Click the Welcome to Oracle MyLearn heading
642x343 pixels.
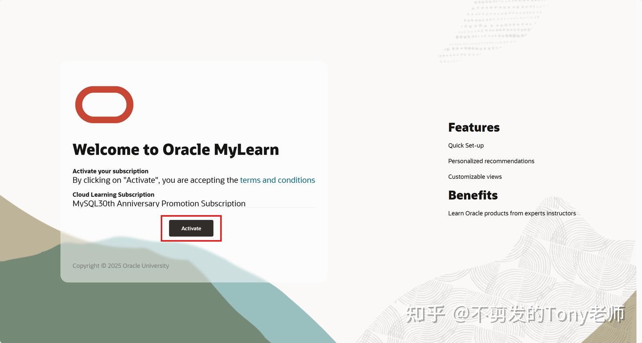coord(176,149)
